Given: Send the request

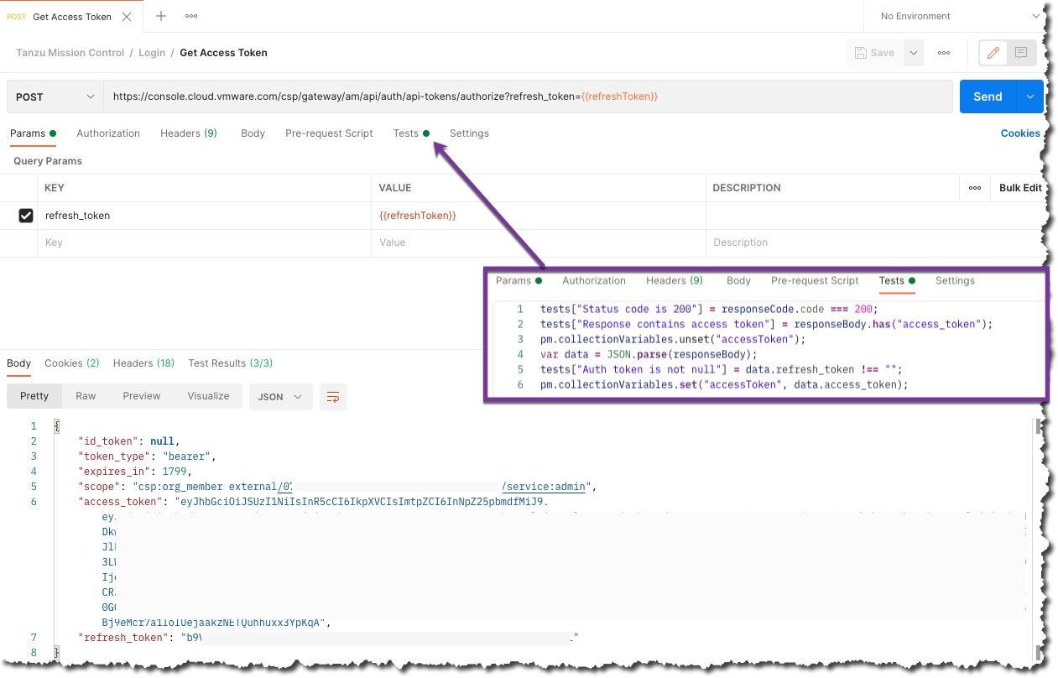Looking at the screenshot, I should (988, 96).
